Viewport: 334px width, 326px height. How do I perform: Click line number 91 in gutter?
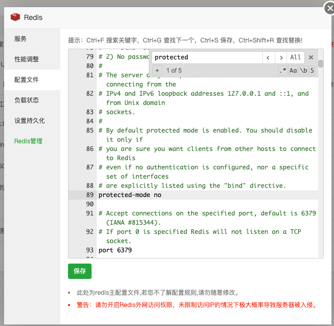click(x=90, y=213)
